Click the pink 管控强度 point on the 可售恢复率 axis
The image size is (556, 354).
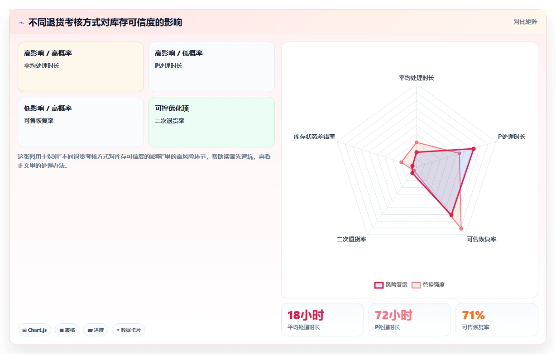click(461, 228)
